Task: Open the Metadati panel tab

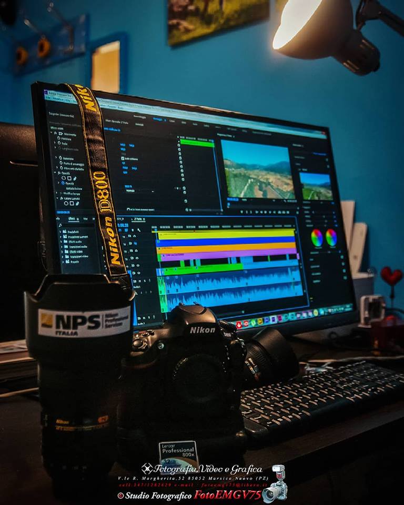Action: [x=139, y=124]
